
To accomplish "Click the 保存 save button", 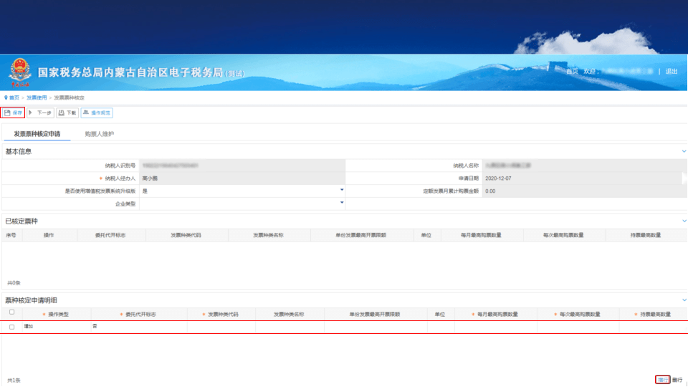I will (13, 113).
